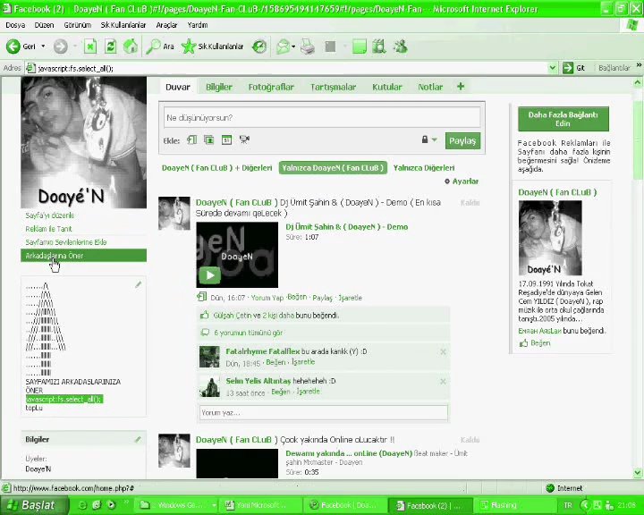The image size is (644, 515).
Task: Expand the address bar dropdown arrow
Action: [x=553, y=68]
